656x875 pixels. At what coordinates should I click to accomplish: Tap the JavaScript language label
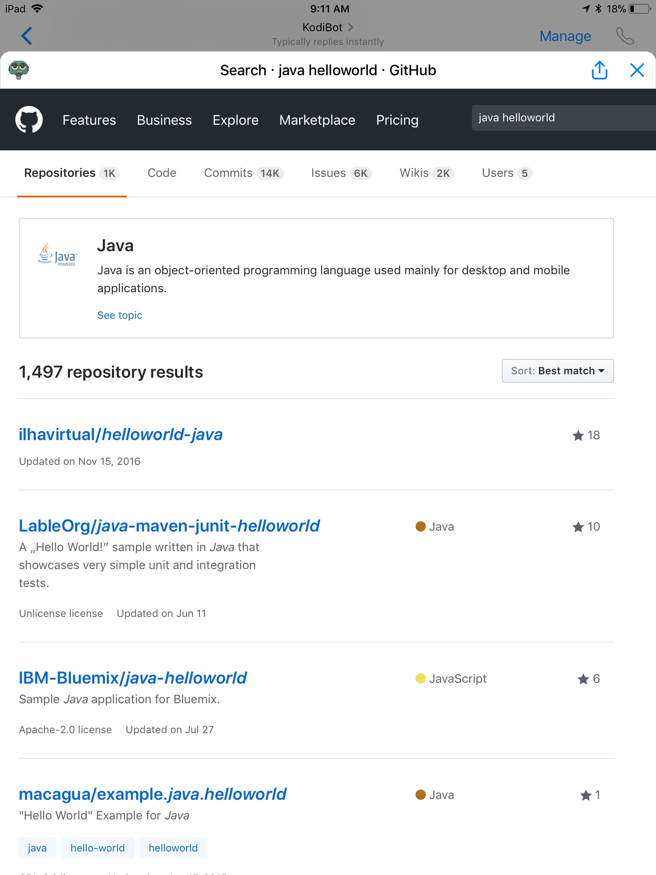click(458, 679)
